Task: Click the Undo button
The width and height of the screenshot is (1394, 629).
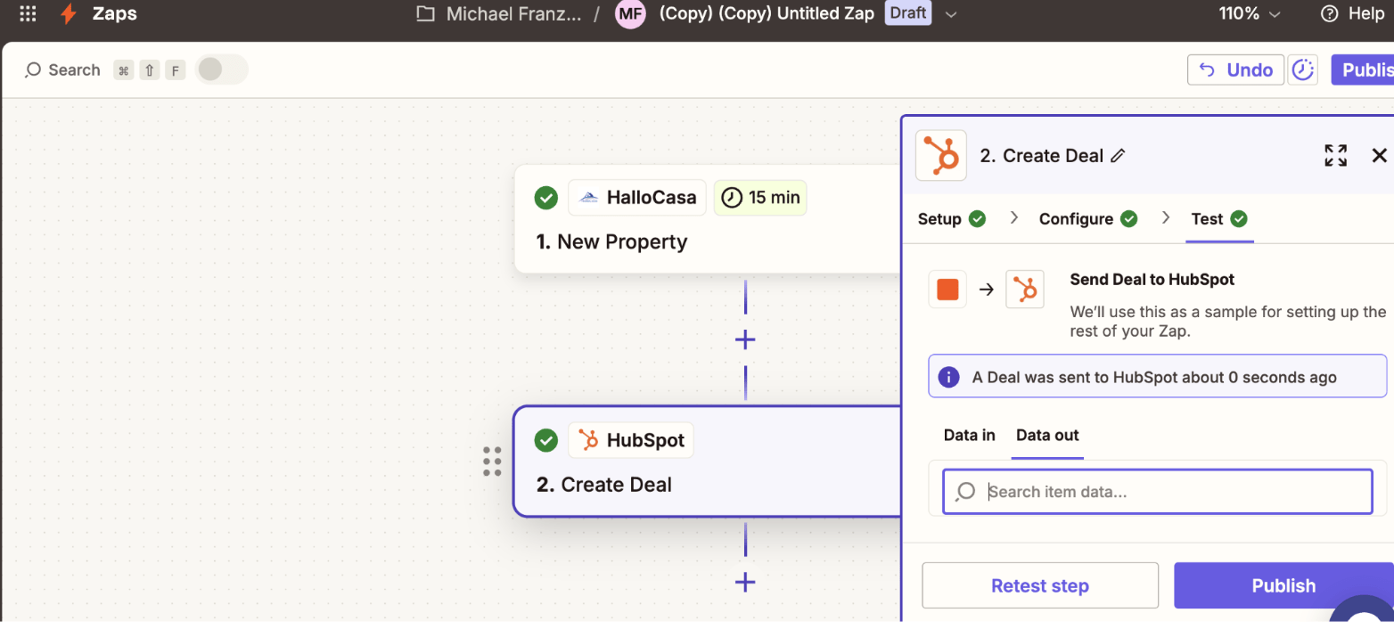Action: (x=1235, y=69)
